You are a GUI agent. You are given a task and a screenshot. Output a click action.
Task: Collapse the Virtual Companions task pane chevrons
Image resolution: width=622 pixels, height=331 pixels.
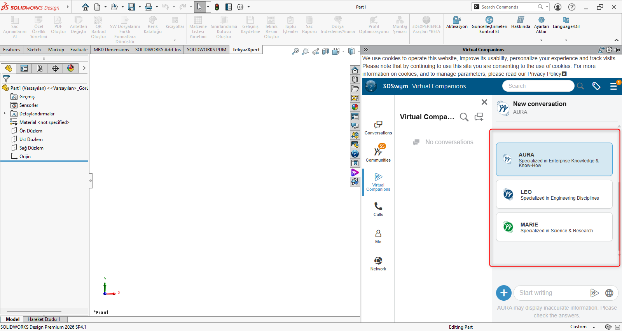point(366,50)
